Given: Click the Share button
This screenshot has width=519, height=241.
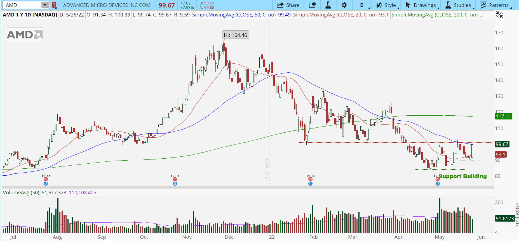Looking at the screenshot, I should point(288,5).
